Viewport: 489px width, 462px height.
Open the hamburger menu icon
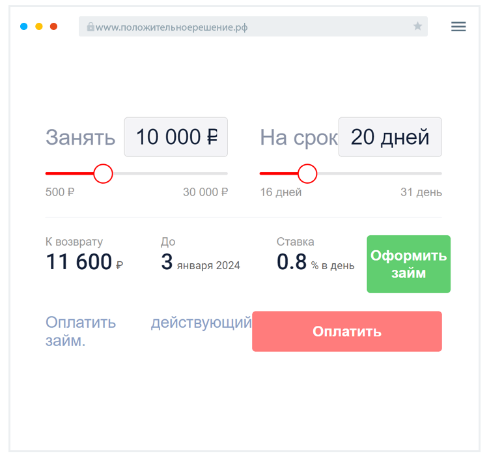(x=458, y=27)
